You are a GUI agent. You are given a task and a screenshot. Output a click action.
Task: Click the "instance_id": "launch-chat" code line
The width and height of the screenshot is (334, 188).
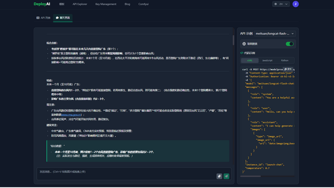click(264, 164)
